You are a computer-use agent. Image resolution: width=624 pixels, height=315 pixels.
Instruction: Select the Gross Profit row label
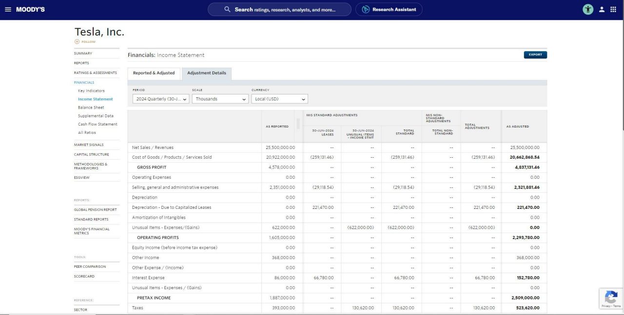pyautogui.click(x=152, y=167)
